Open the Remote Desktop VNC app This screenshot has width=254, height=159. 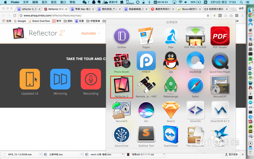click(x=146, y=85)
